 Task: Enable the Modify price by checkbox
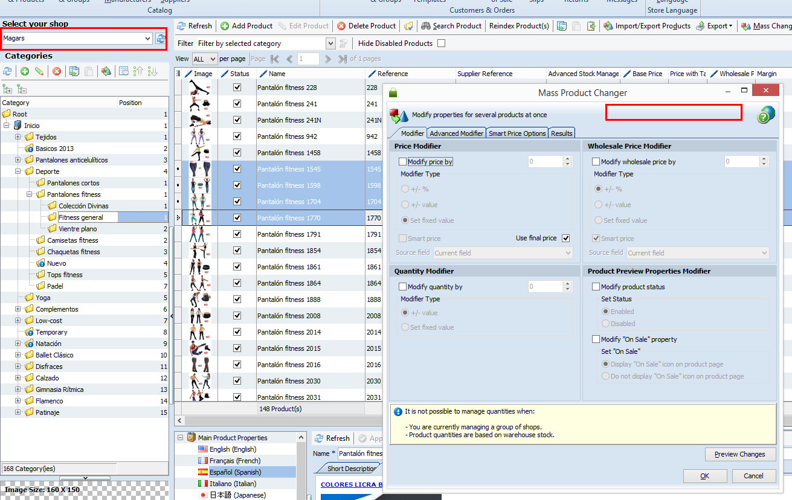click(x=403, y=162)
